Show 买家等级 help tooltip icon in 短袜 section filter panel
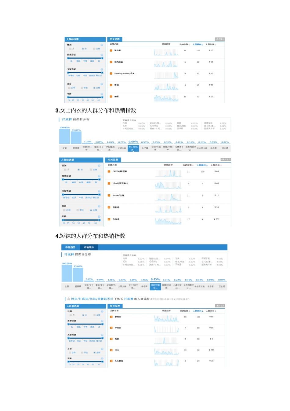This screenshot has width=290, height=411. click(x=102, y=335)
